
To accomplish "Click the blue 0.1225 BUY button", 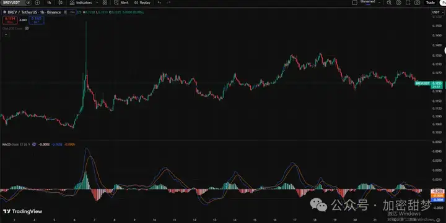I will coord(37,20).
